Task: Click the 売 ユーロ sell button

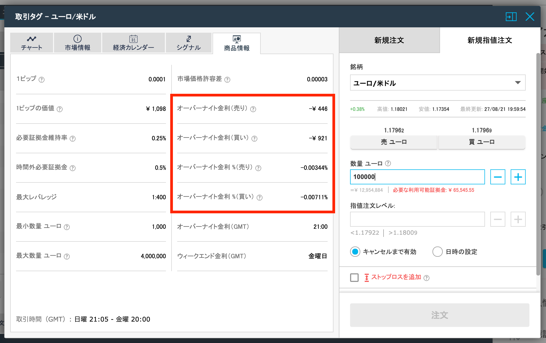Action: [x=393, y=142]
